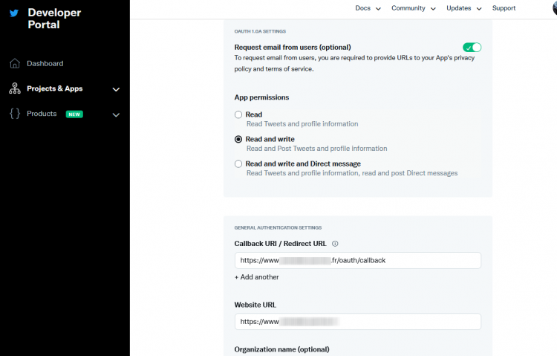Screen dimensions: 557x356
Task: Toggle Request email from users switch
Action: pos(472,48)
